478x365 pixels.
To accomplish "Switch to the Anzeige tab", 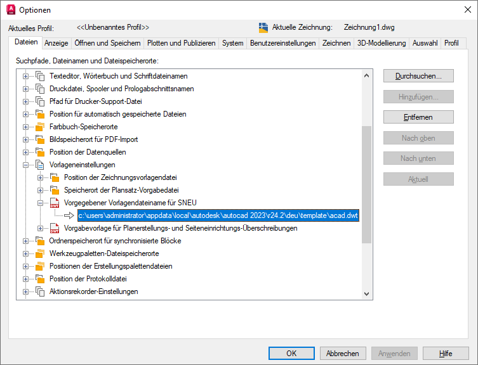I will [56, 43].
